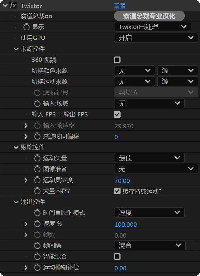Open the 输入:场域 dropdown

pos(149,103)
